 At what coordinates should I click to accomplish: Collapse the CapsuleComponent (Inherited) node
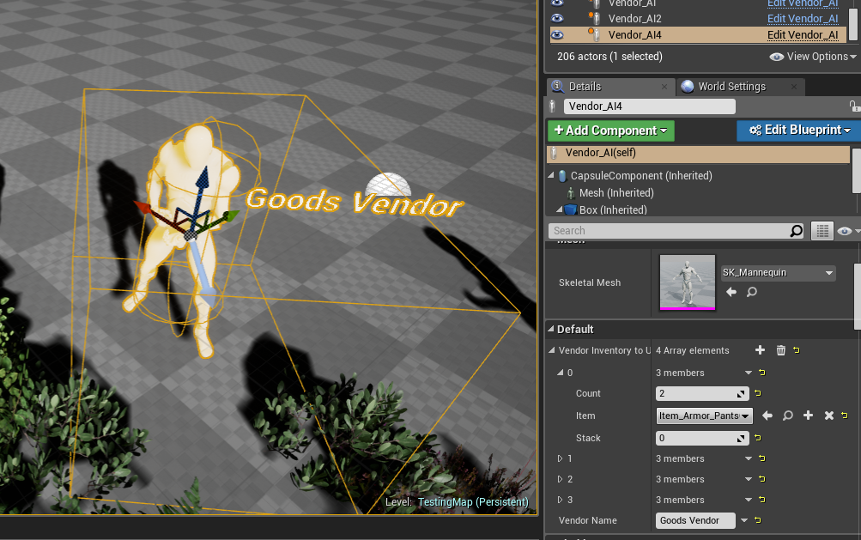[x=551, y=175]
